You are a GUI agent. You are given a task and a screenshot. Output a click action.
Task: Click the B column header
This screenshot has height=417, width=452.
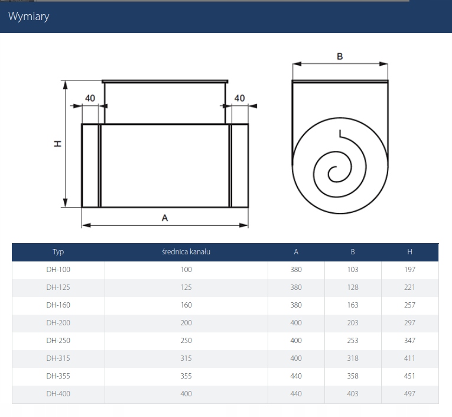353,252
